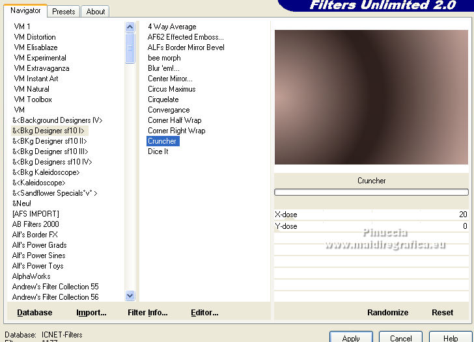Select &<Sandflower Specials°v°> category
The image size is (474, 342).
[55, 193]
